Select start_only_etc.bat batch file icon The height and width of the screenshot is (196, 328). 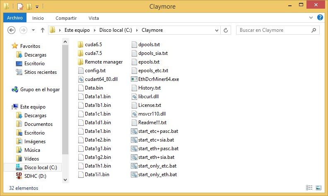(134, 166)
